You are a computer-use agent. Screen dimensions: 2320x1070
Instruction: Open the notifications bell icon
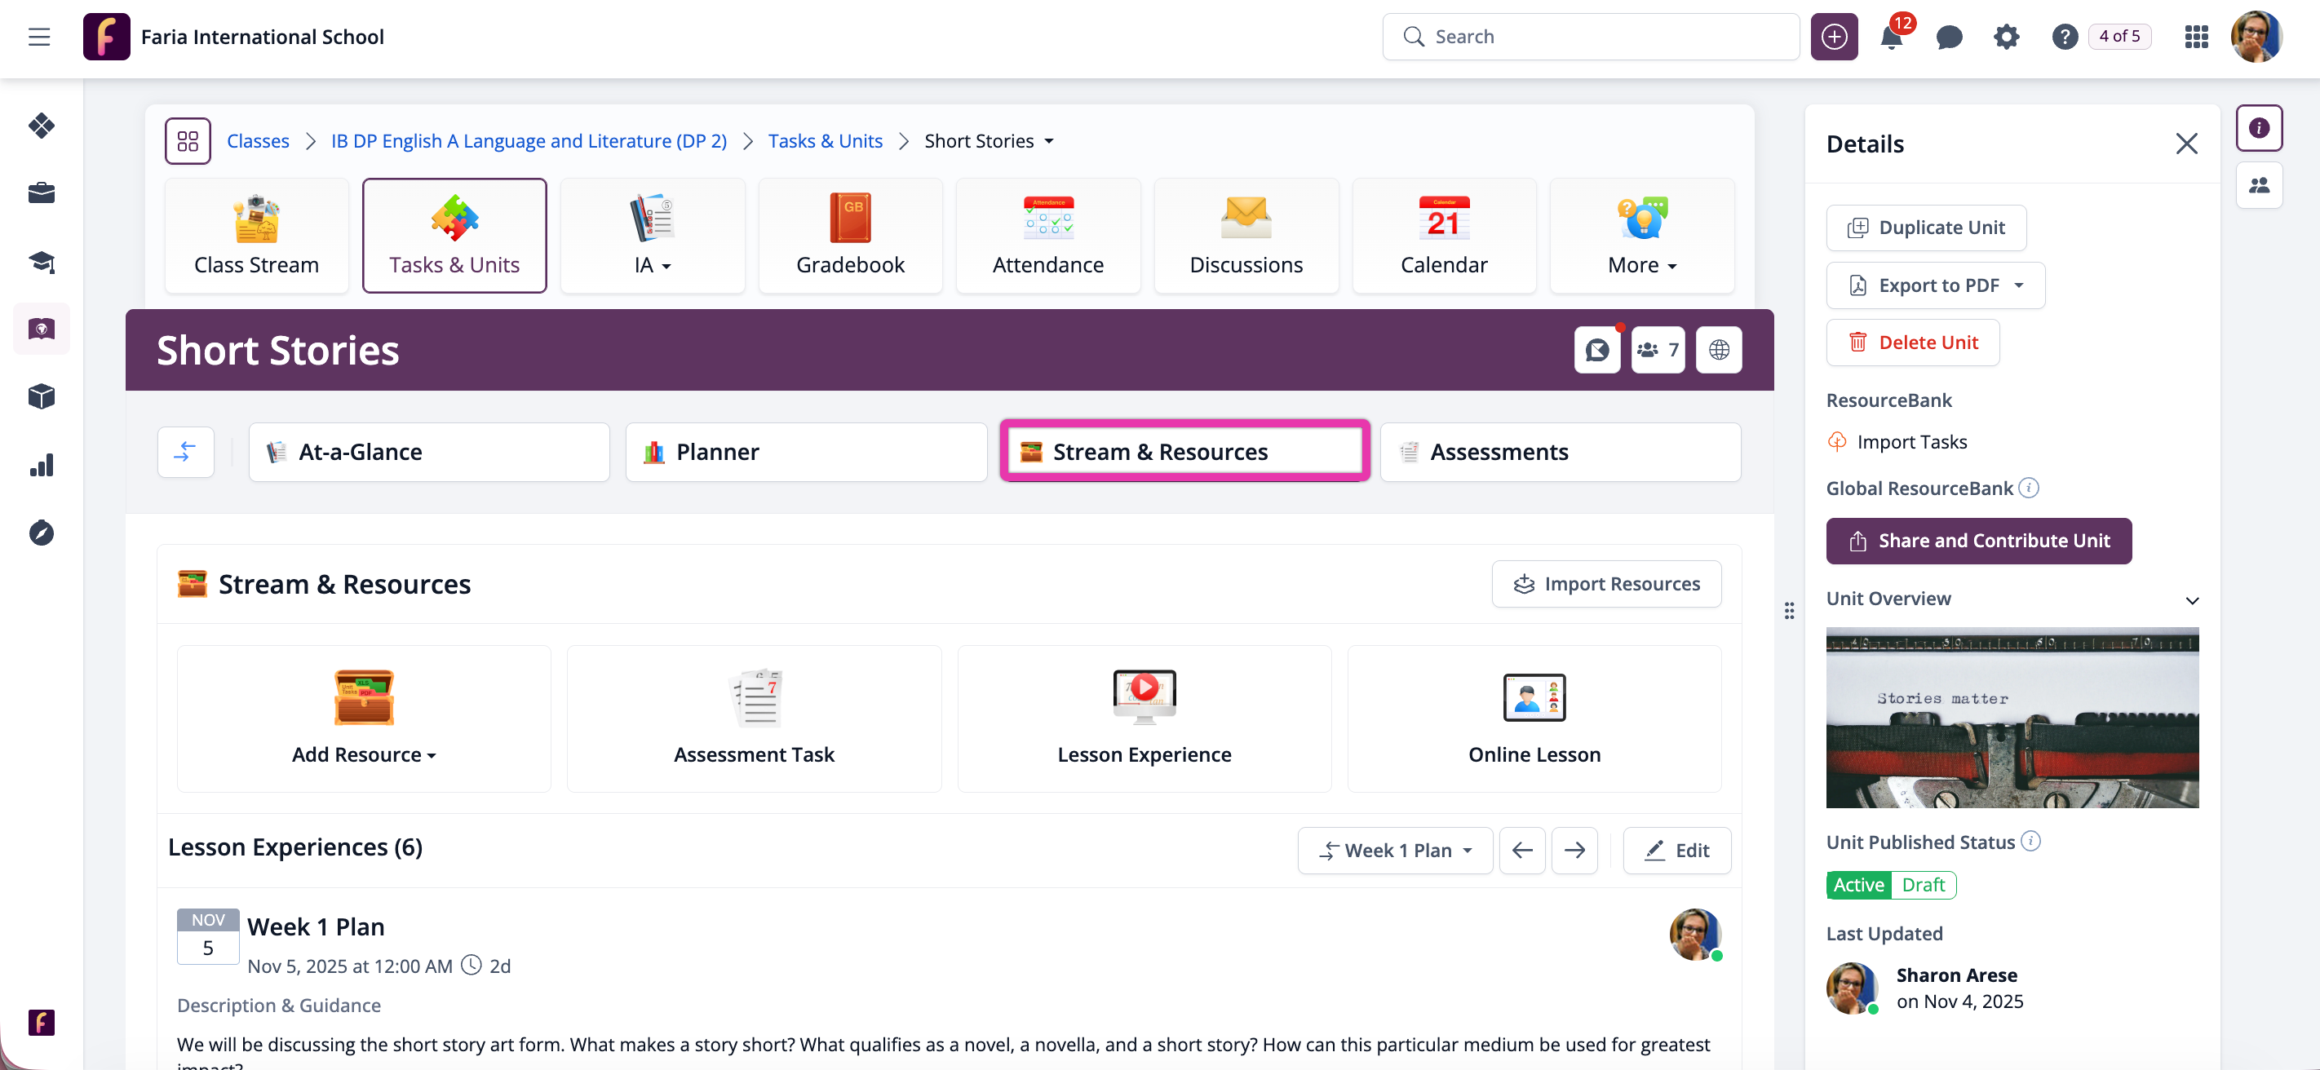click(1890, 37)
